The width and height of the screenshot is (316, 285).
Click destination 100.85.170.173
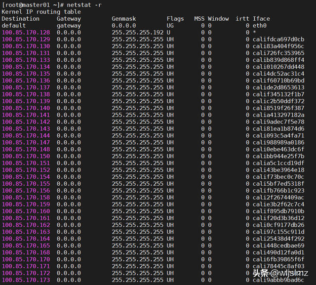[26, 280]
